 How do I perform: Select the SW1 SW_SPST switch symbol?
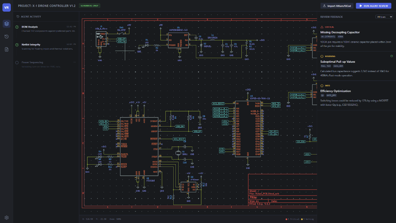pyautogui.click(x=121, y=33)
